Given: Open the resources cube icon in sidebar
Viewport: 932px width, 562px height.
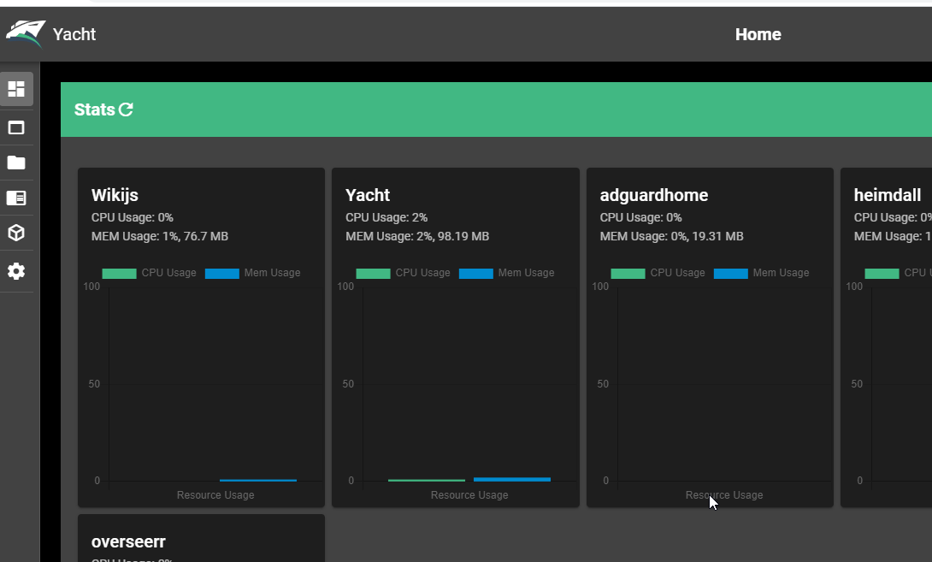Looking at the screenshot, I should 16,233.
